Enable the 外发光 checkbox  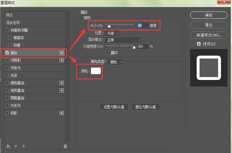click(x=7, y=105)
